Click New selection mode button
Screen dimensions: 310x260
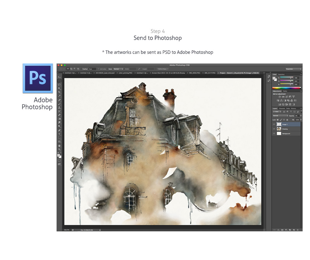tap(68, 69)
